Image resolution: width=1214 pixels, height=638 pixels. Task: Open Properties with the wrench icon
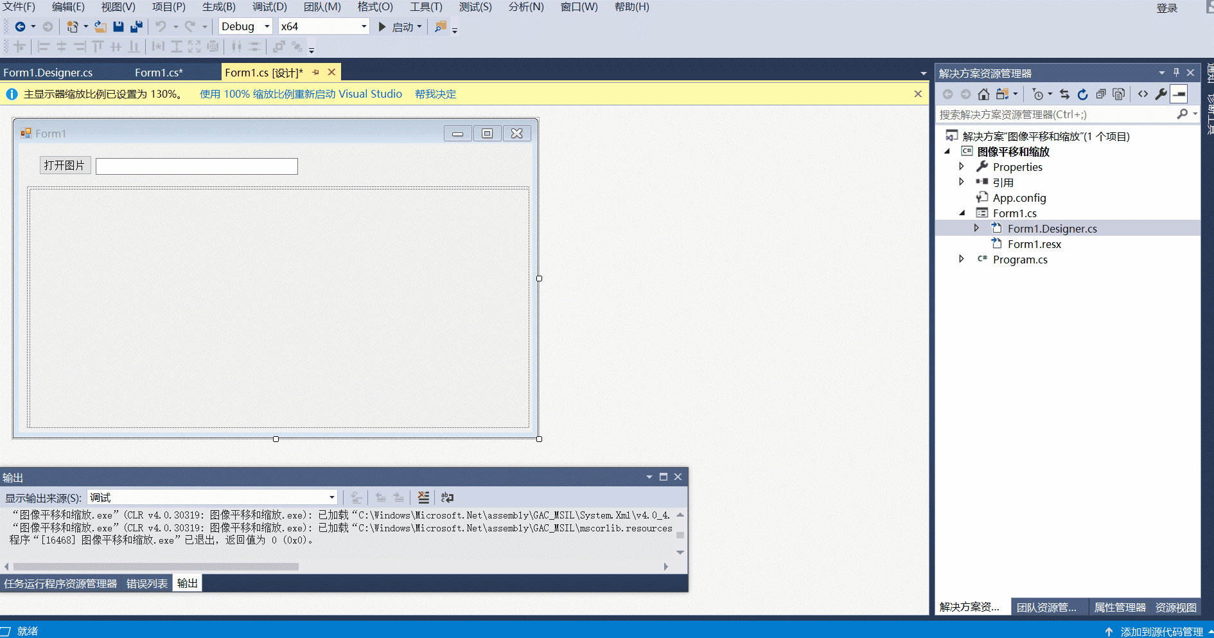pos(1161,94)
